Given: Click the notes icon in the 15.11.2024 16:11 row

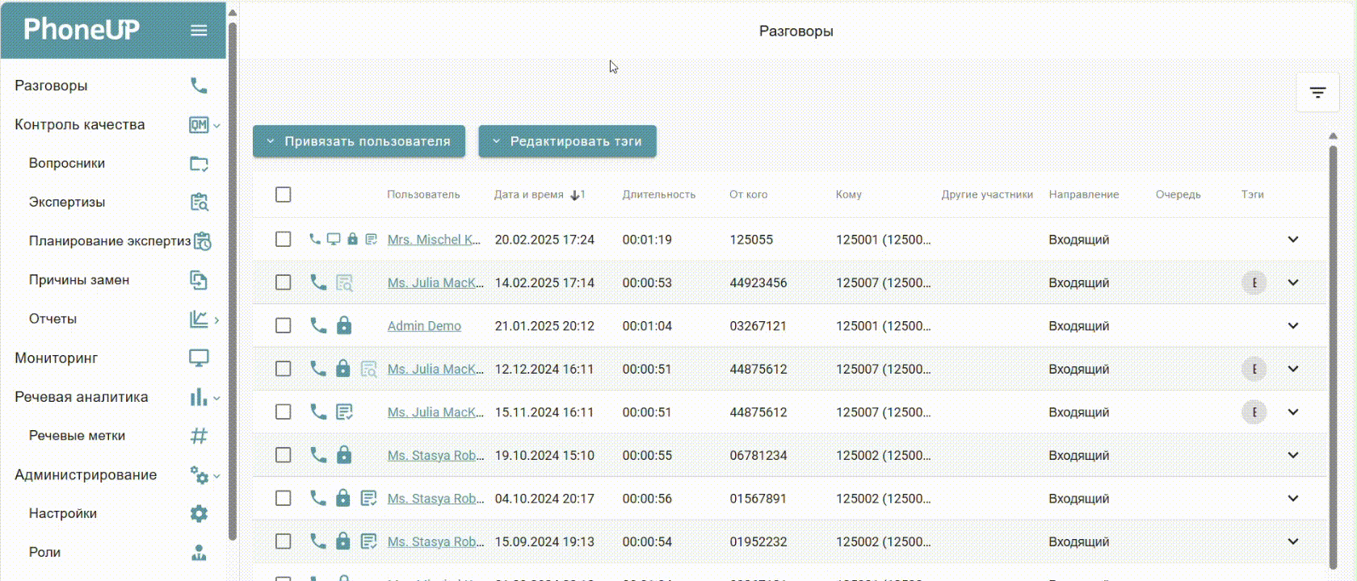Looking at the screenshot, I should pos(344,412).
